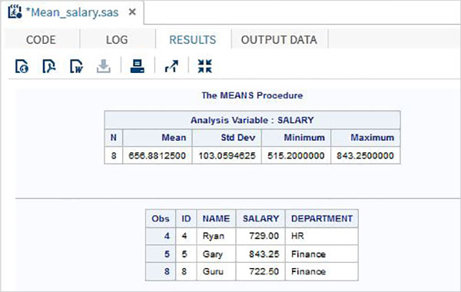The image size is (461, 292).
Task: Download results as Word RTF icon
Action: click(76, 66)
